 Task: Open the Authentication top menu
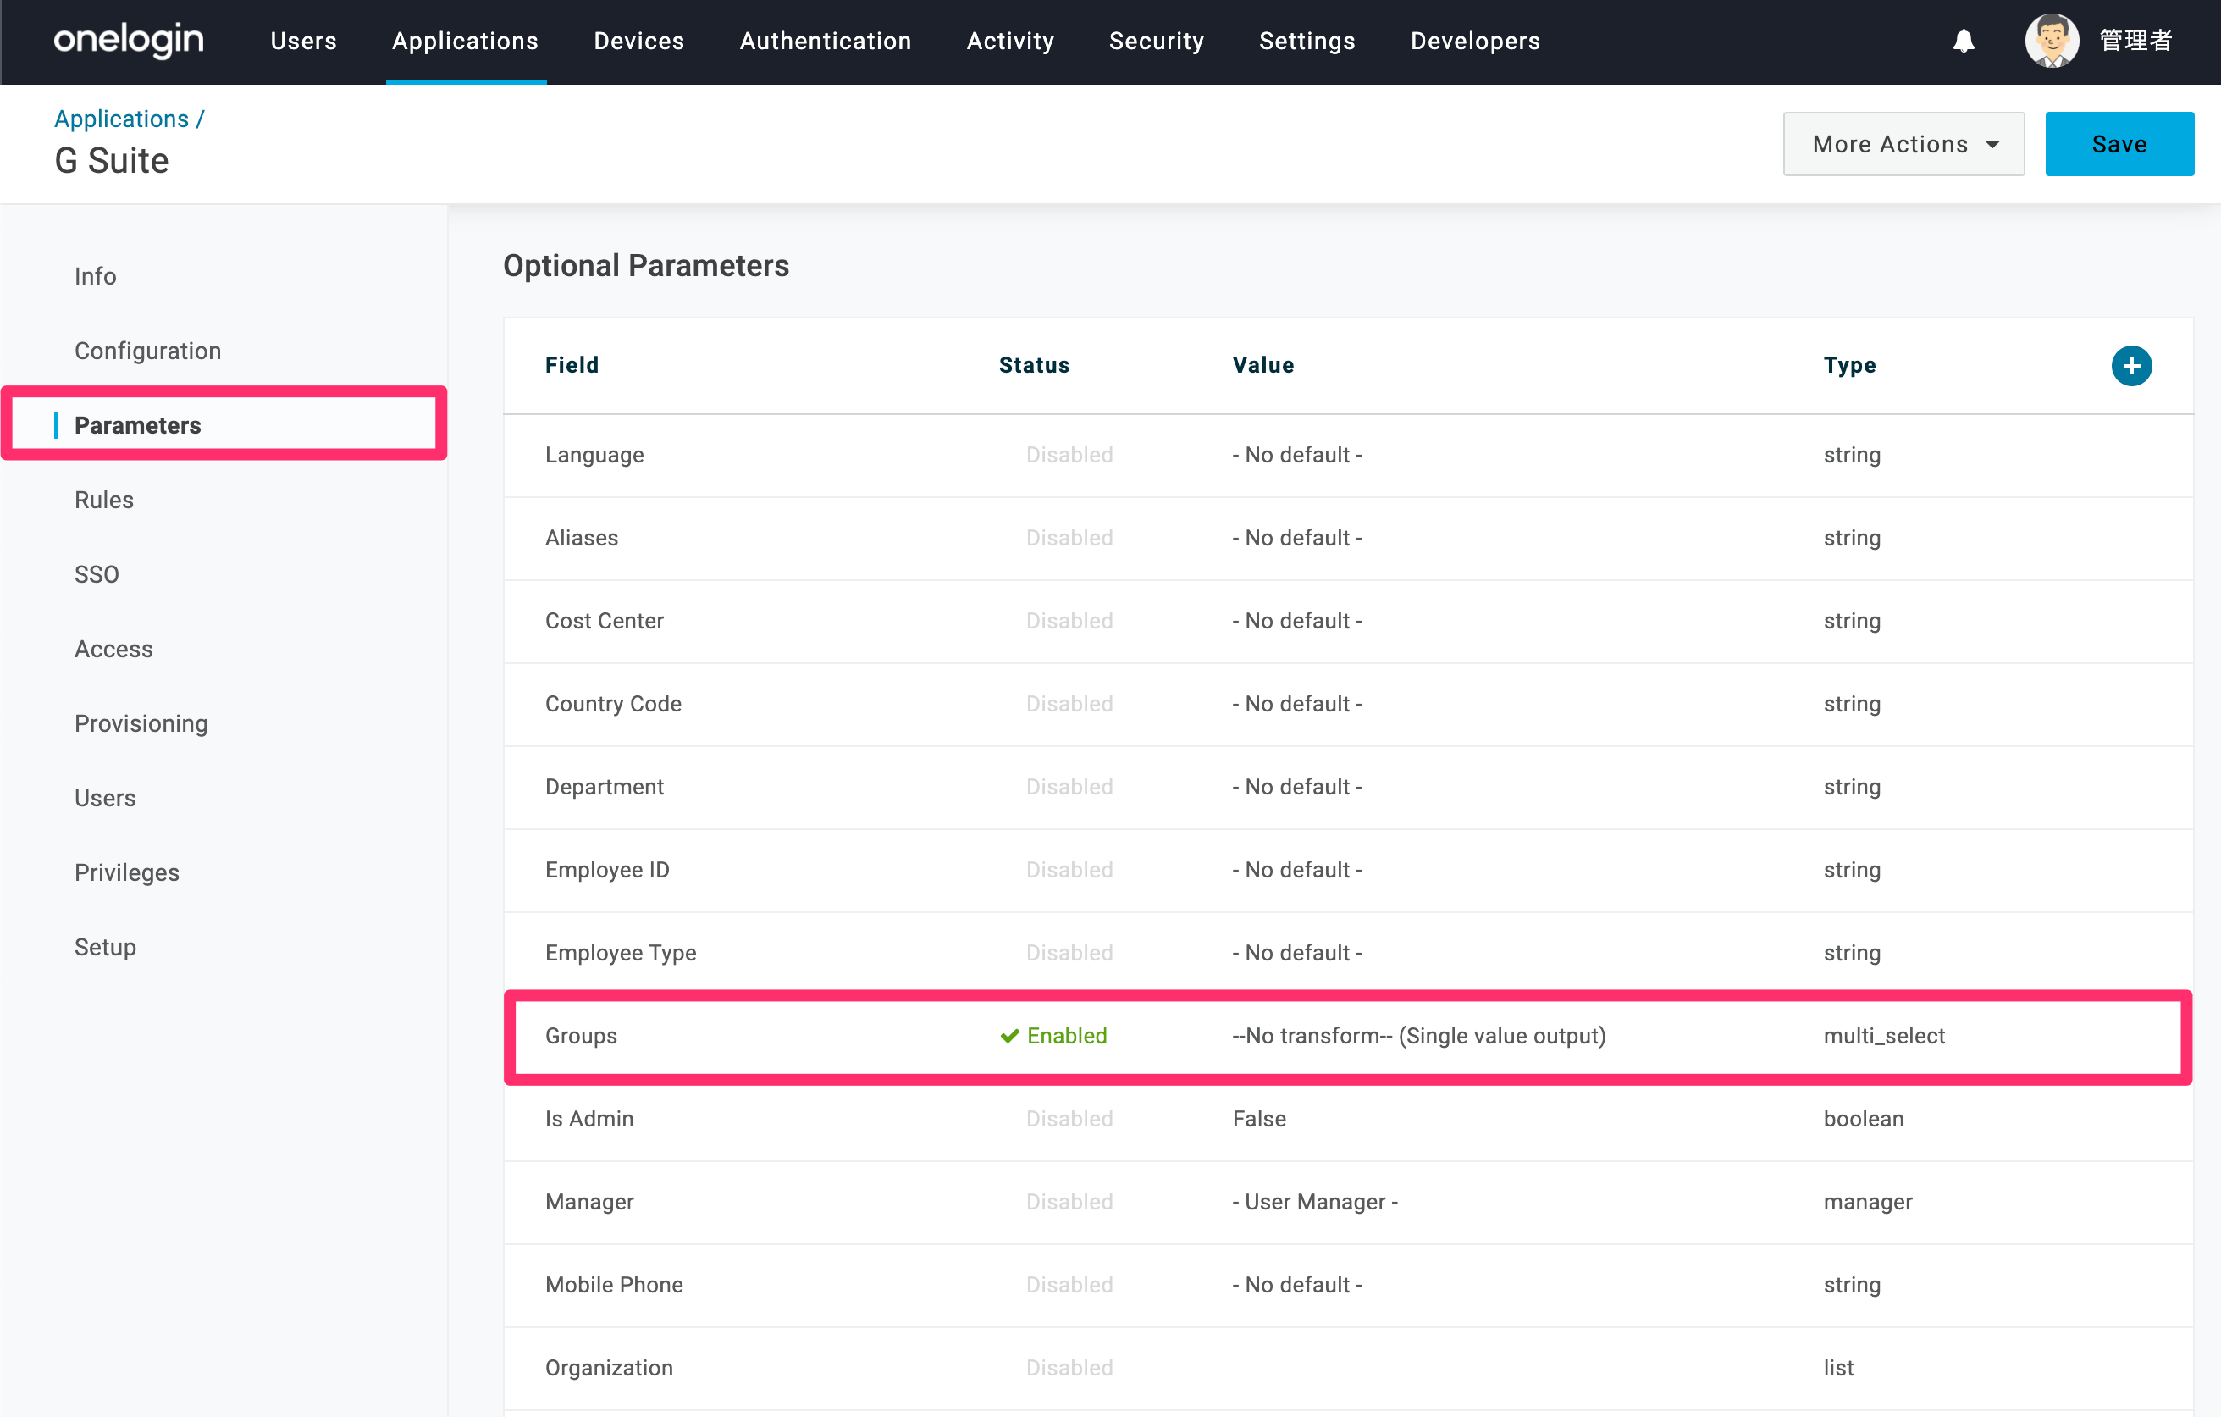click(x=825, y=41)
